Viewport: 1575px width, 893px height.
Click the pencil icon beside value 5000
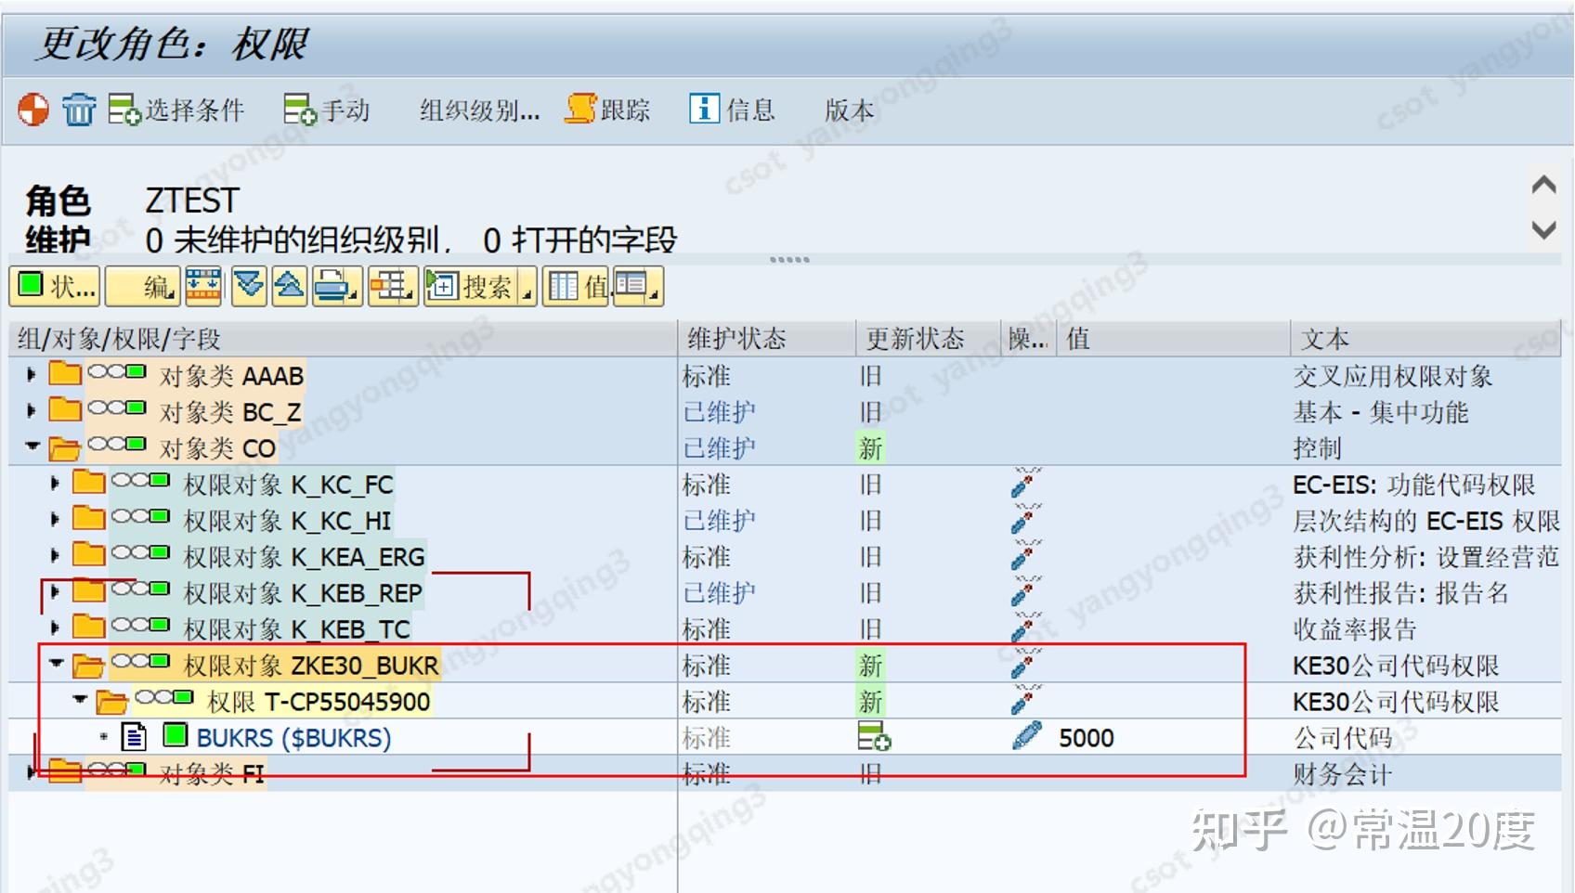coord(1024,737)
